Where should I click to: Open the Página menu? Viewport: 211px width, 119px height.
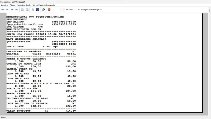(12, 5)
